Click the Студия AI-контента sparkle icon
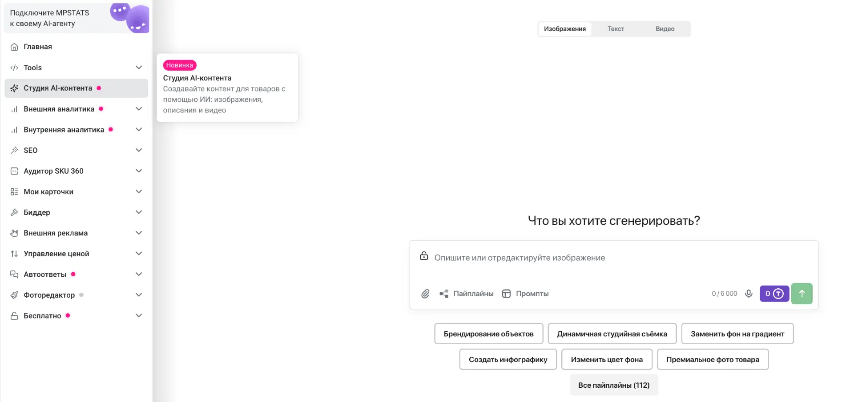Image resolution: width=854 pixels, height=402 pixels. point(14,88)
